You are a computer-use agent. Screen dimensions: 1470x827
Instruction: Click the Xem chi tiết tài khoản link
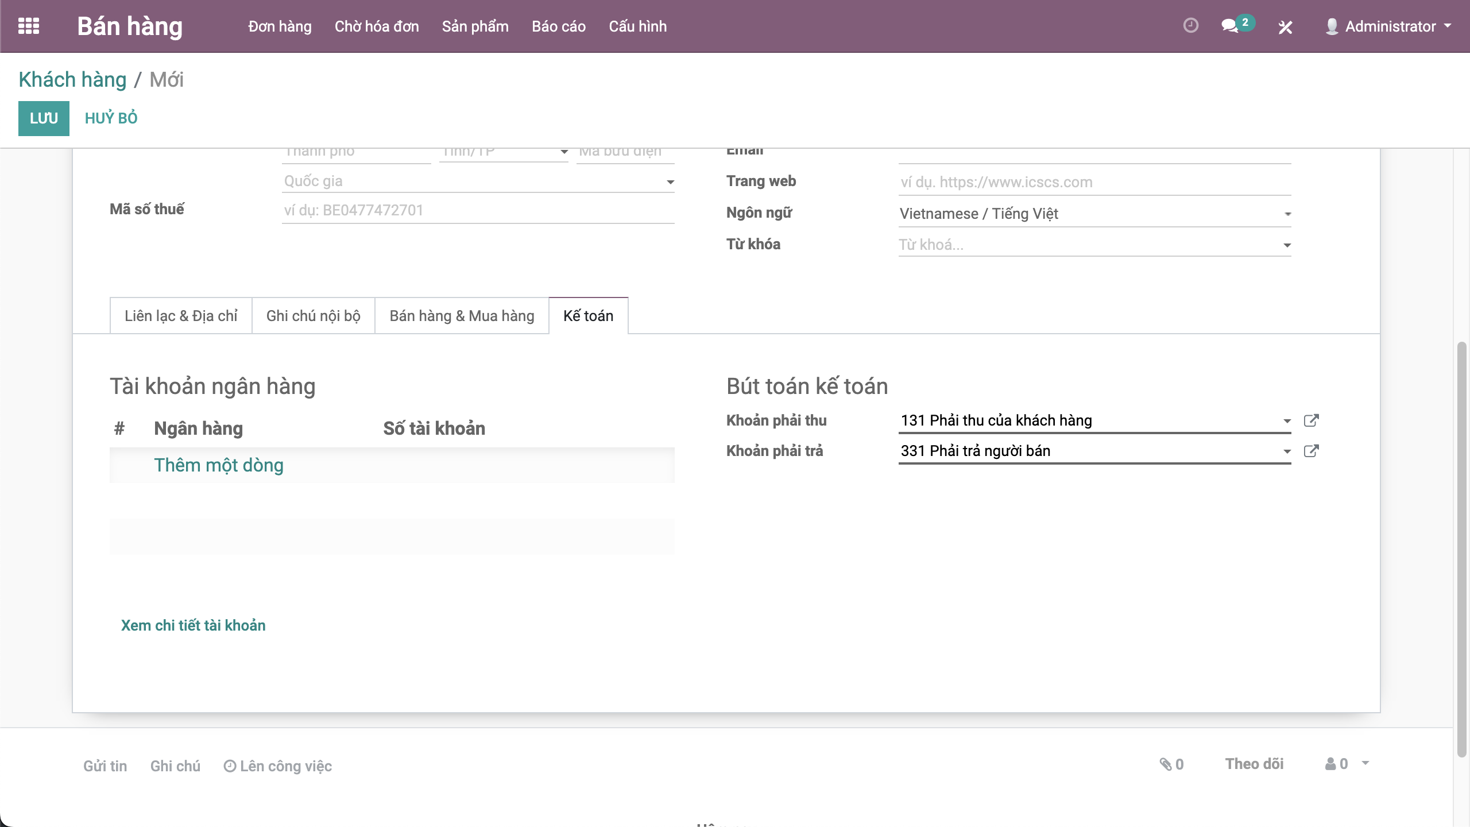[193, 625]
